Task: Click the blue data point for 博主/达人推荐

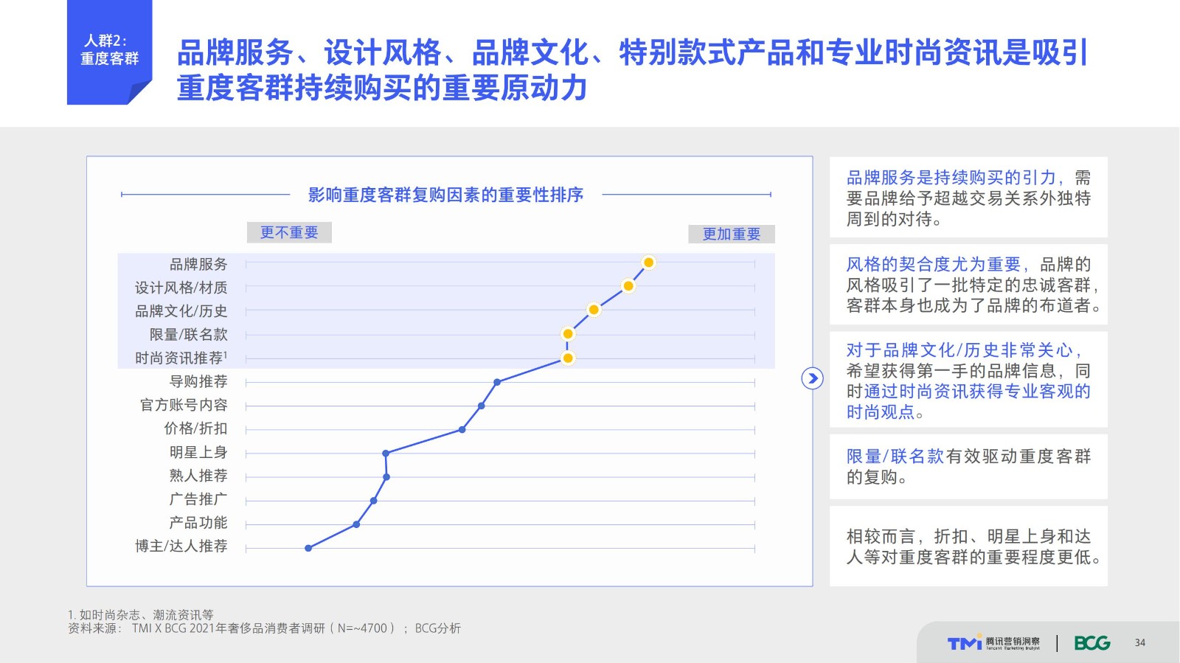Action: click(308, 548)
